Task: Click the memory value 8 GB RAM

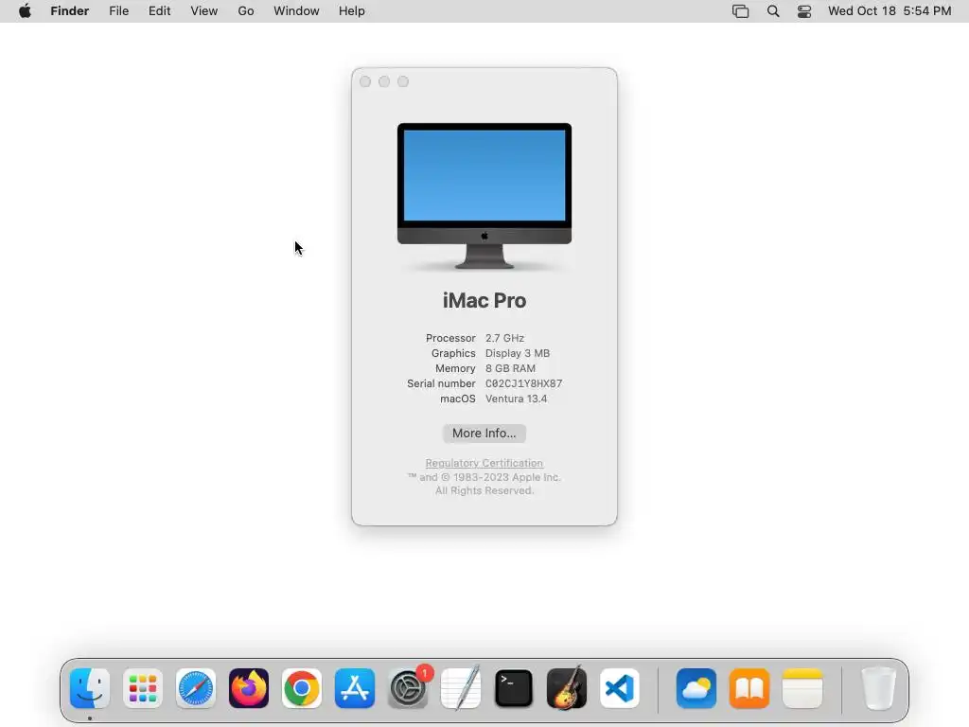Action: (510, 368)
